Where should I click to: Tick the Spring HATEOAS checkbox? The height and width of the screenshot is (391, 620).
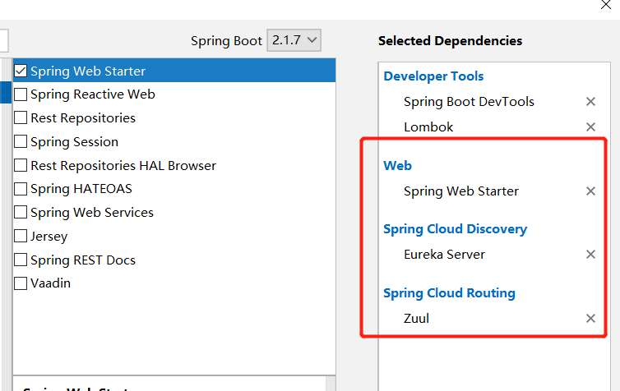[x=21, y=189]
